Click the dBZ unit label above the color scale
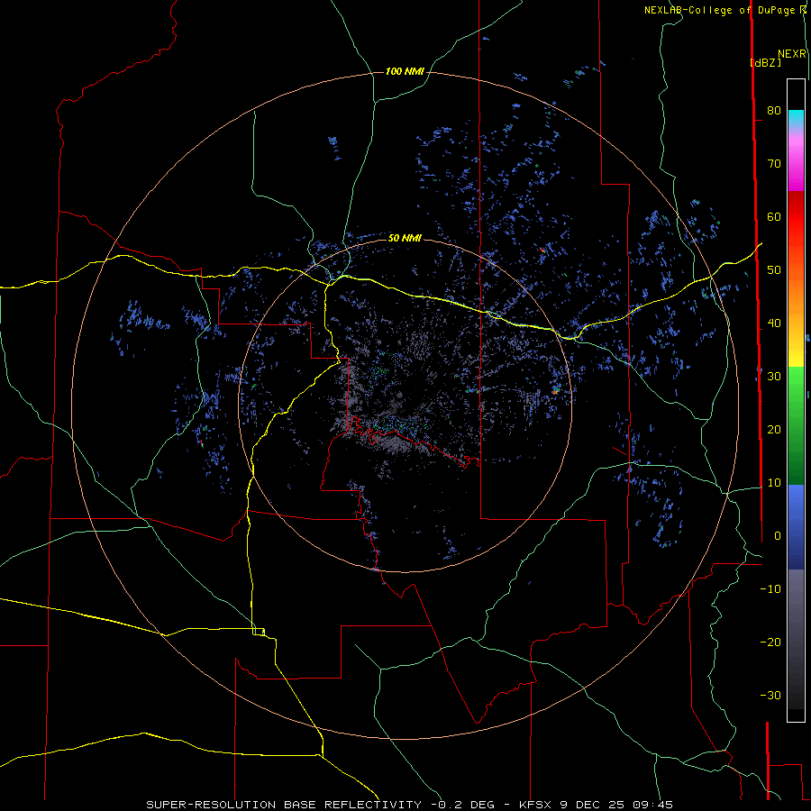The width and height of the screenshot is (811, 811). point(765,62)
